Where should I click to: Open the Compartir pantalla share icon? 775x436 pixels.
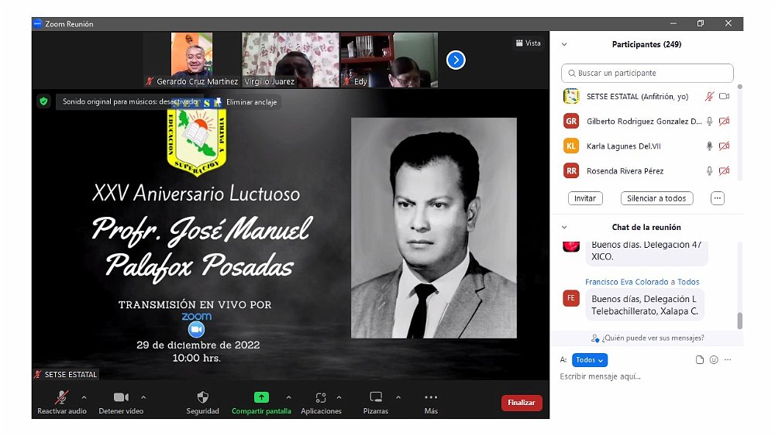(x=261, y=397)
